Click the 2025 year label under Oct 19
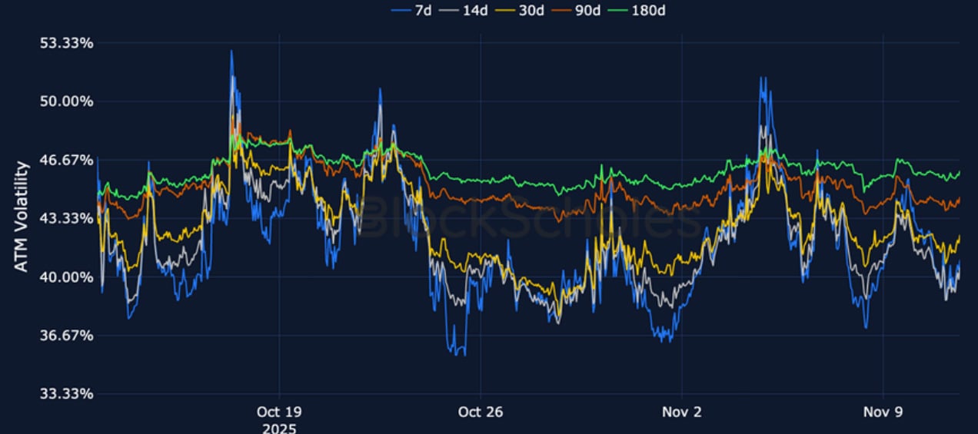Image resolution: width=978 pixels, height=434 pixels. click(x=279, y=427)
